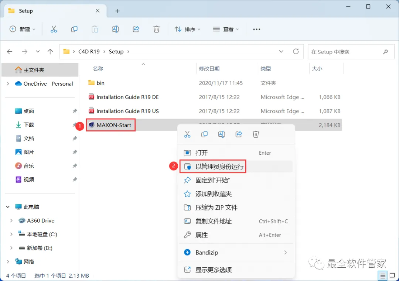Switch to large thumbnails view in the status bar
This screenshot has width=399, height=281.
[392, 276]
